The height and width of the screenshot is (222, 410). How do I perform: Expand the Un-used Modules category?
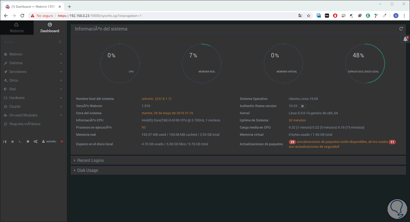(33, 115)
